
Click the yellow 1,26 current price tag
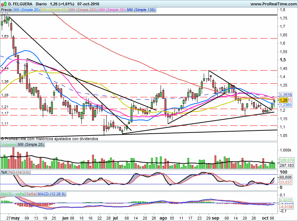pos(284,100)
